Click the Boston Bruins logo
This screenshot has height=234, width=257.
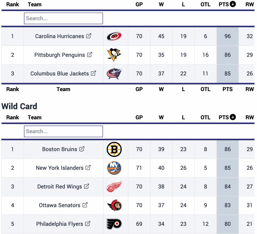click(114, 149)
